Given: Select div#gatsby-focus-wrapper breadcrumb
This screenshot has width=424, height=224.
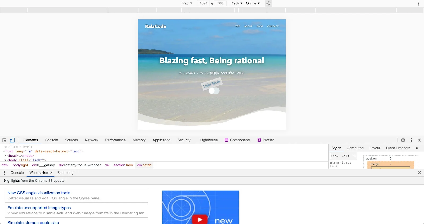Looking at the screenshot, I should pos(80,165).
